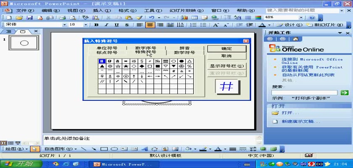The height and width of the screenshot is (168, 353).
Task: Decrease font size icon
Action: click(x=226, y=25)
